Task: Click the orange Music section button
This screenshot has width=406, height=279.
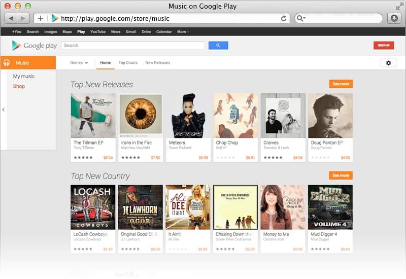Action: point(28,62)
